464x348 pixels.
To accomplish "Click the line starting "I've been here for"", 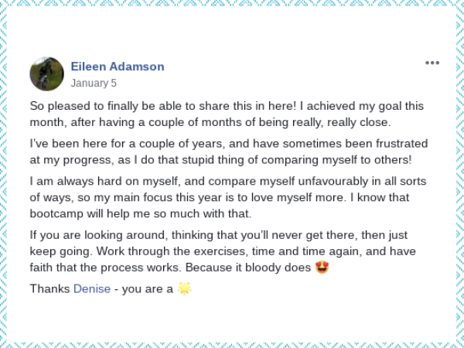I will click(229, 144).
